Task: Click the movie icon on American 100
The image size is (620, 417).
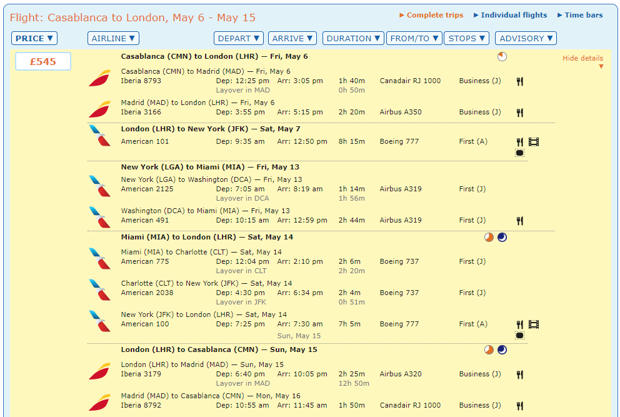Action: [x=533, y=324]
